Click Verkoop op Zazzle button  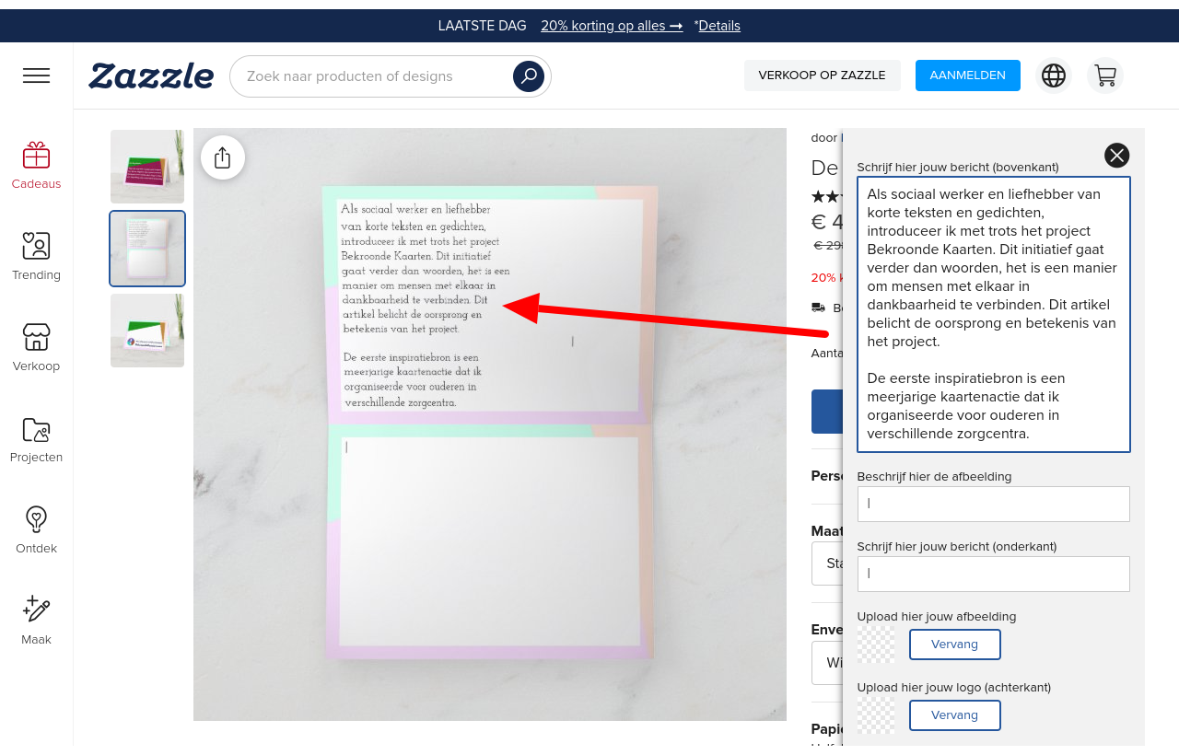pyautogui.click(x=822, y=75)
